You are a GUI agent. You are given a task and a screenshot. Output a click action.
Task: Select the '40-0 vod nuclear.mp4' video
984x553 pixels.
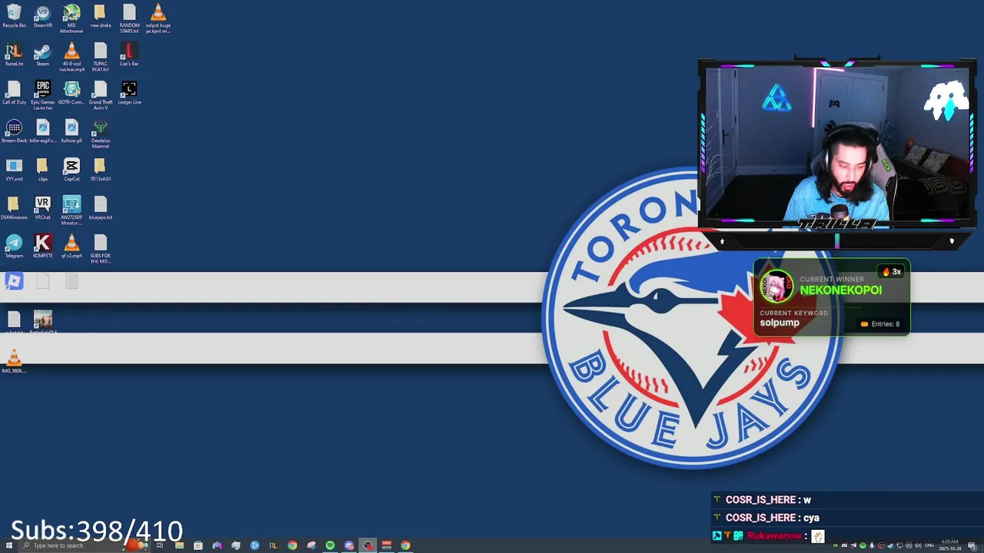(71, 57)
